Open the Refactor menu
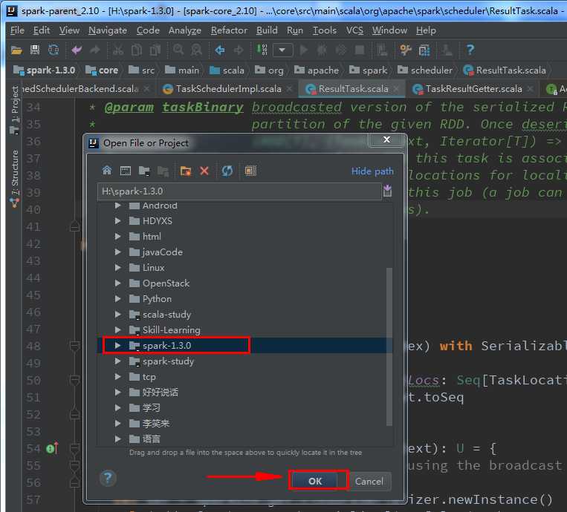Image resolution: width=567 pixels, height=512 pixels. pyautogui.click(x=229, y=30)
